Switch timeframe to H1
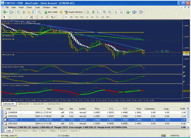191x138 pixels. coord(87,17)
